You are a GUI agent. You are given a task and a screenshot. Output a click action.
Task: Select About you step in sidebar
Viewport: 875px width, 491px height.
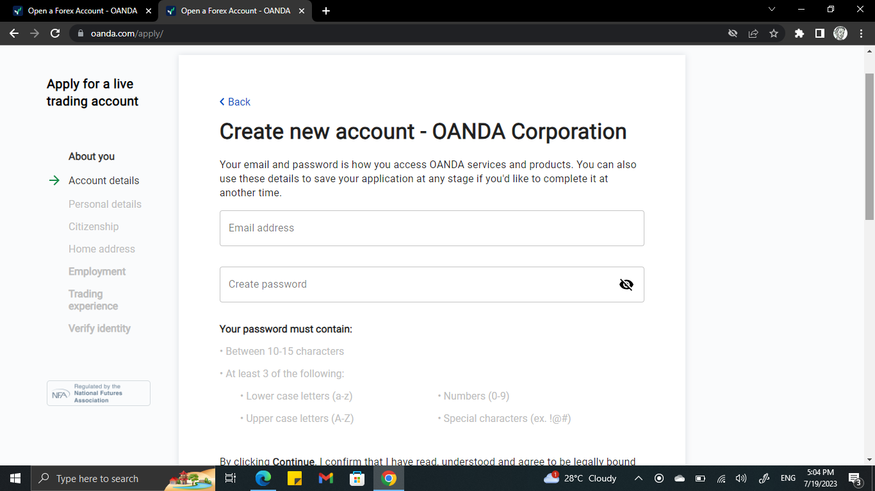(92, 157)
